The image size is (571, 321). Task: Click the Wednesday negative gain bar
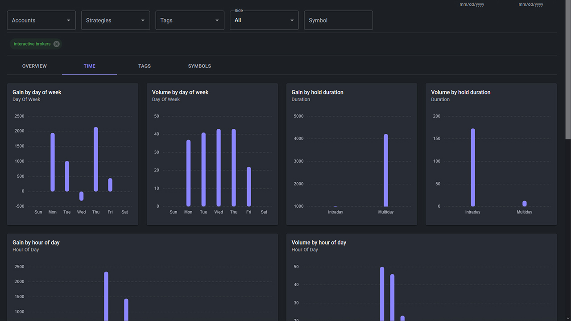coord(81,196)
